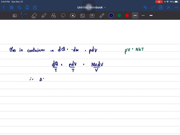Select the Image insertion tool

[82, 16]
